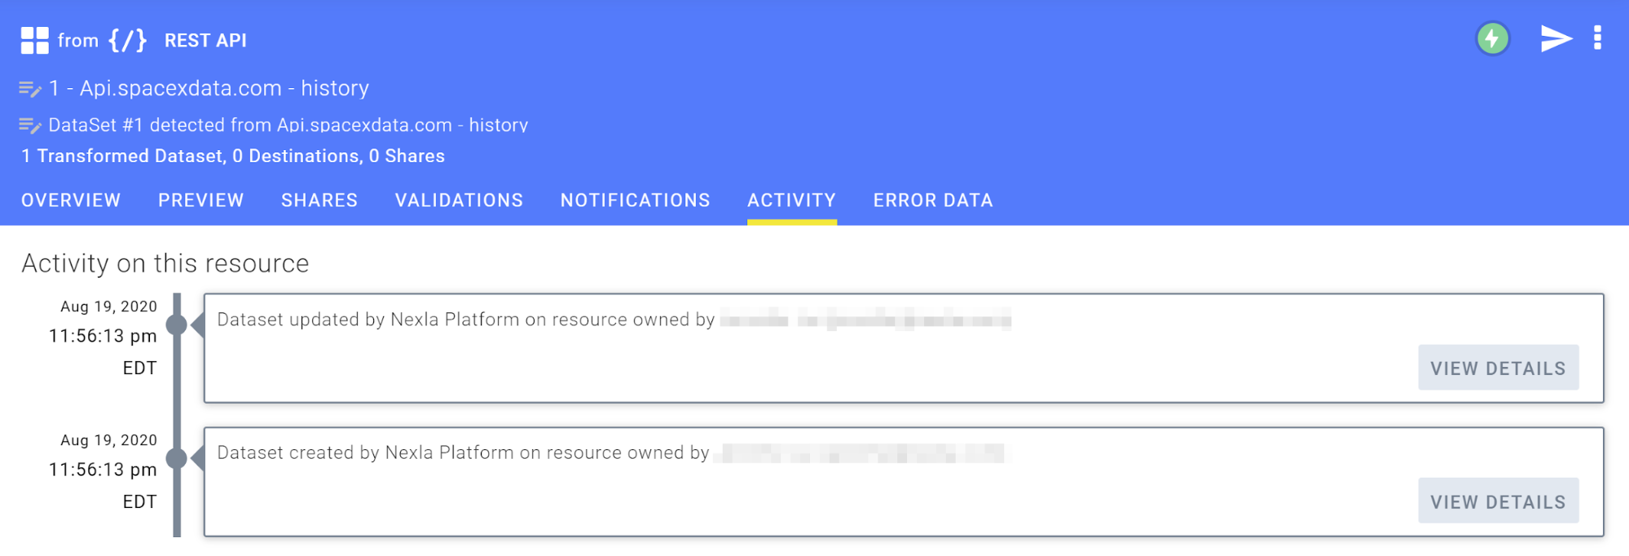This screenshot has width=1629, height=556.
Task: Go to the Shares tab
Action: [x=319, y=201]
